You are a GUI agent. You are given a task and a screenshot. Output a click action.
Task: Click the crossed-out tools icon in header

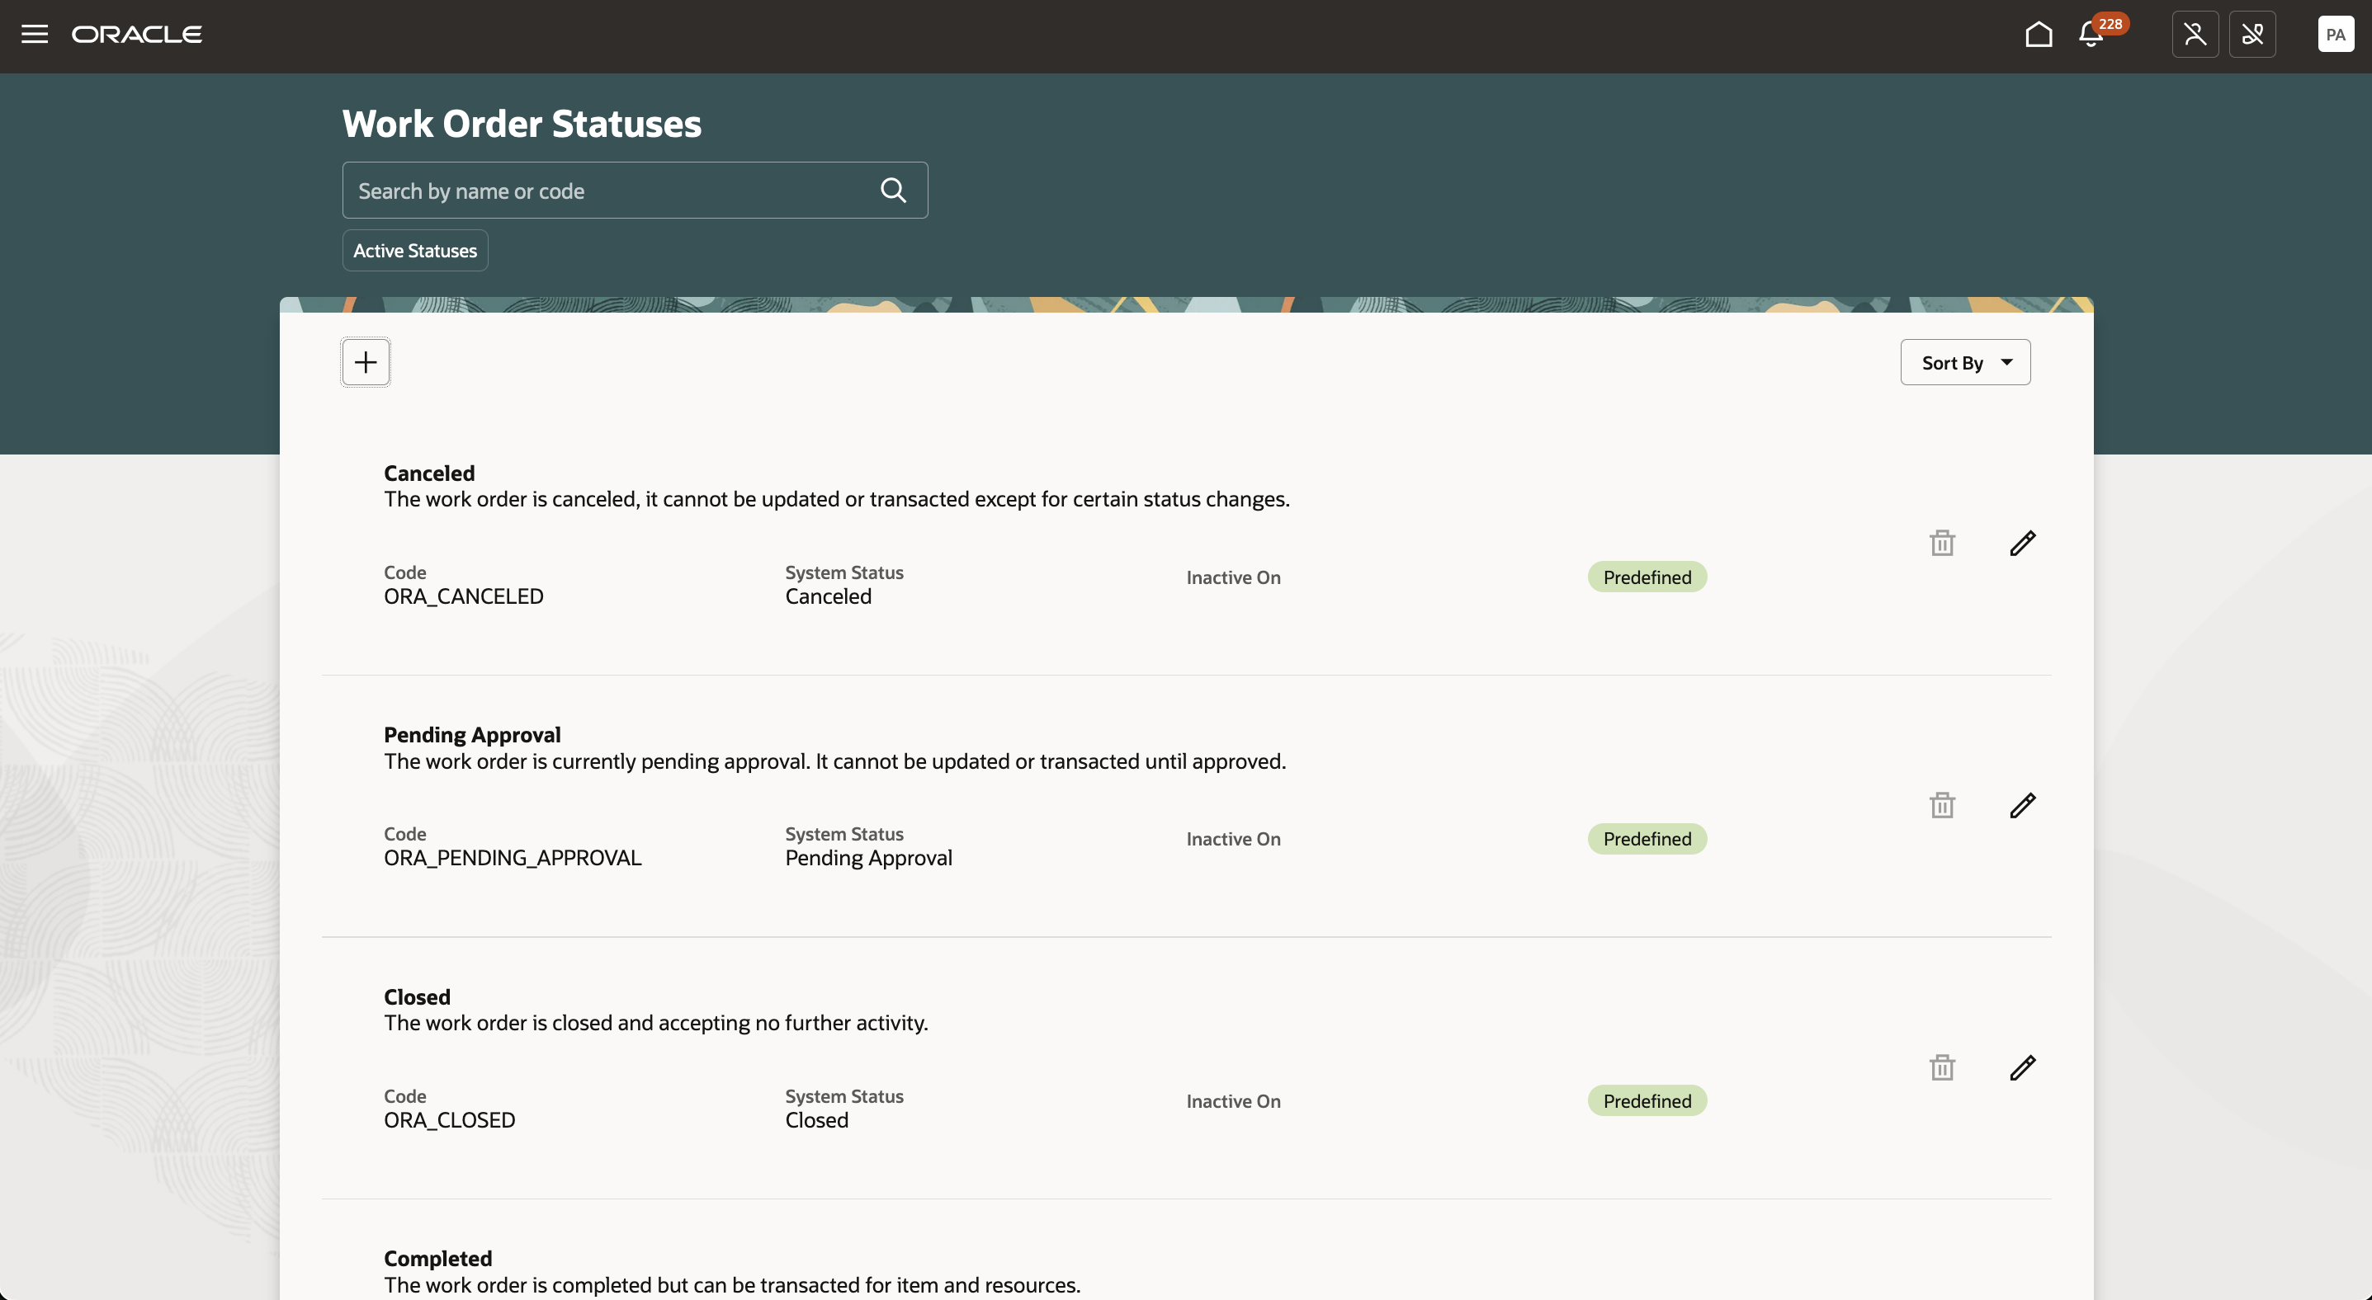(x=2252, y=34)
